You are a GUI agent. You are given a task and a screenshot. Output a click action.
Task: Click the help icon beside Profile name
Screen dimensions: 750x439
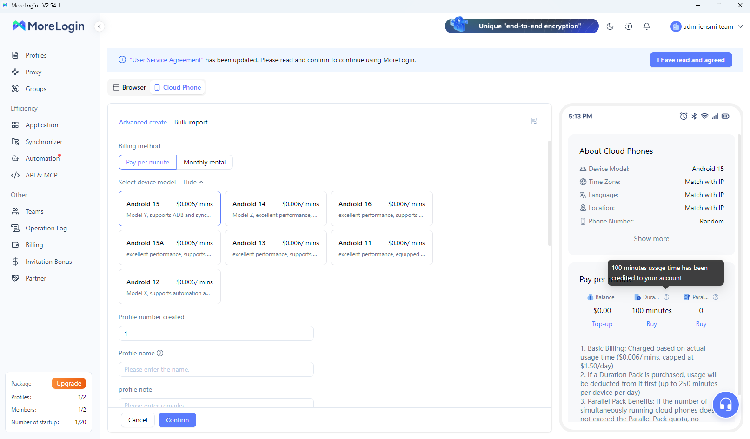tap(160, 353)
